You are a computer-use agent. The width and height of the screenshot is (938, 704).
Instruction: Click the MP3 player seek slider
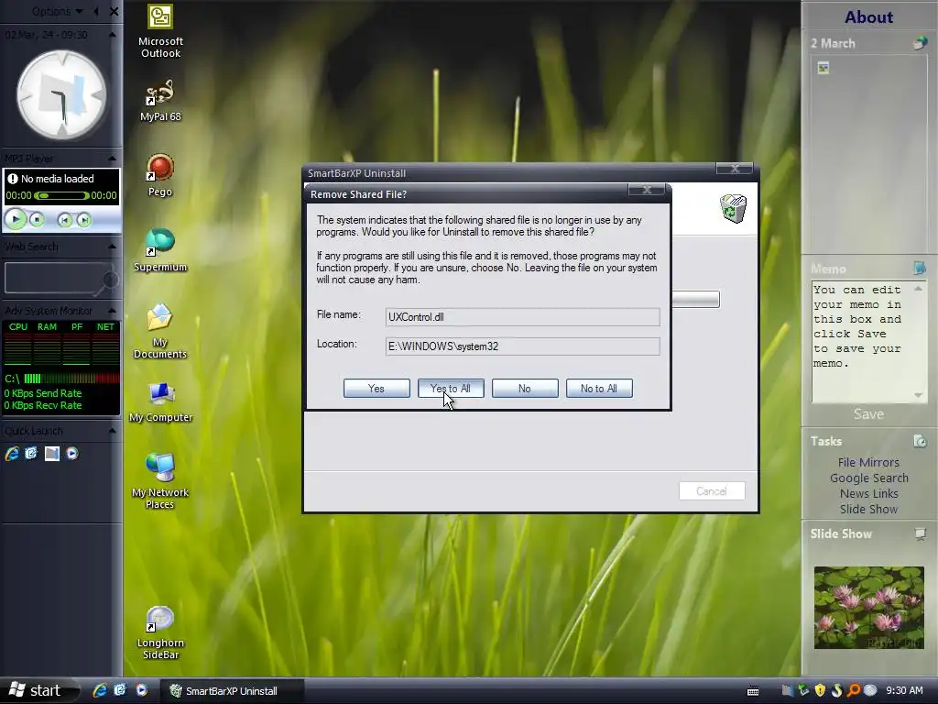[61, 196]
